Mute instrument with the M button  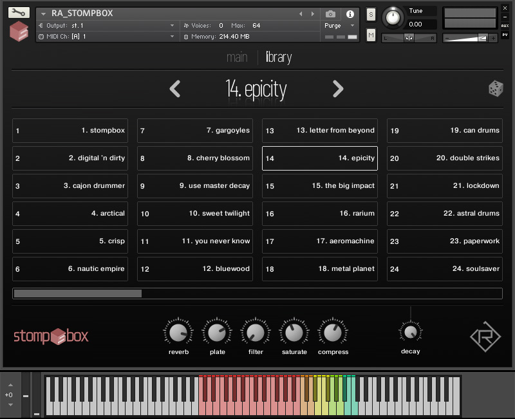click(371, 35)
